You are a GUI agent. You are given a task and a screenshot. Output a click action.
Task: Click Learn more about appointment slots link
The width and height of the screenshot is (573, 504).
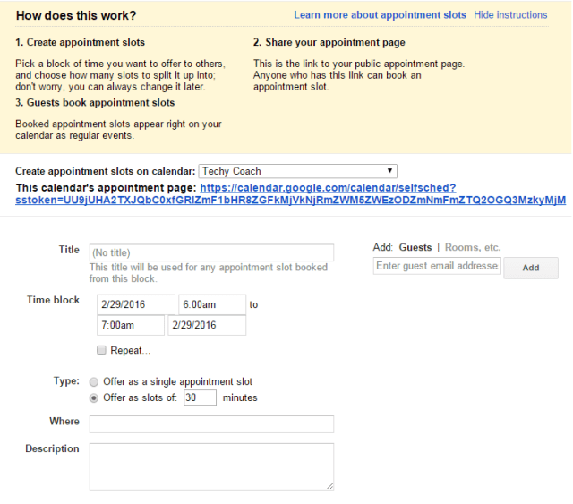(380, 15)
